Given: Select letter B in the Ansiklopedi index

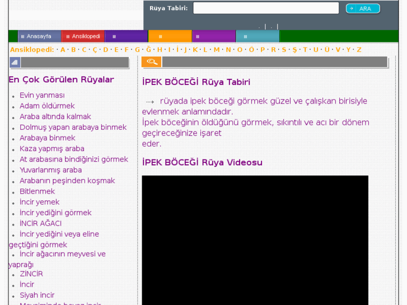Looking at the screenshot, I should (x=73, y=50).
